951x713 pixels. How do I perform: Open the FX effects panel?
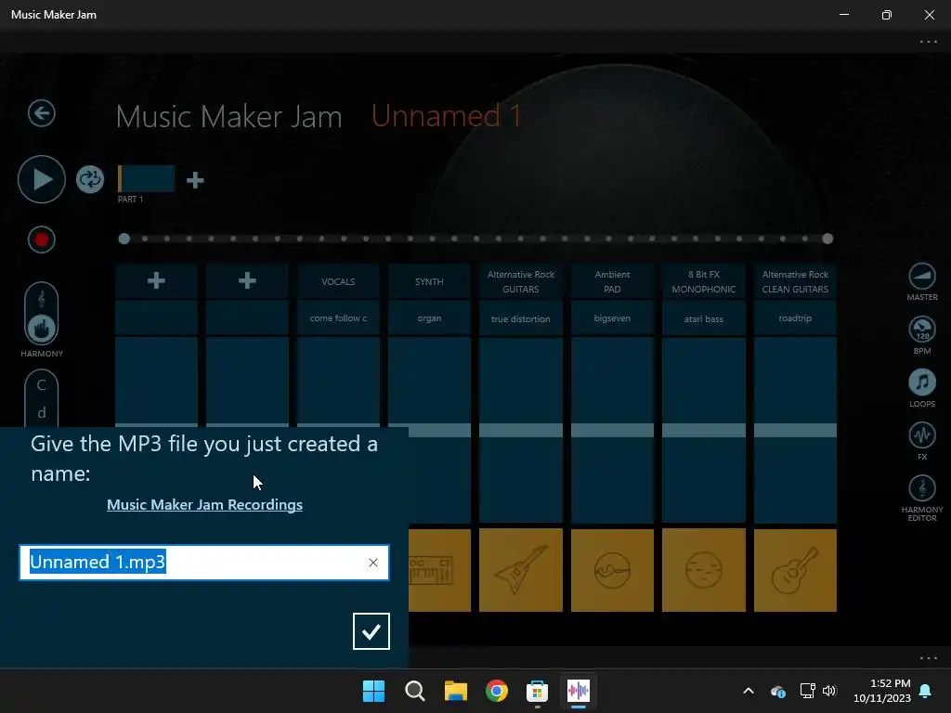pyautogui.click(x=922, y=441)
